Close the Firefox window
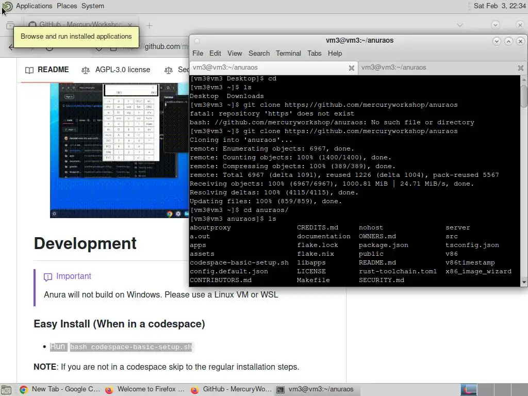Screen dimensions: 528x396 [x=520, y=25]
